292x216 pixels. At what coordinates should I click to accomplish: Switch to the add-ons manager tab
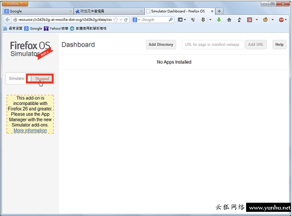[x=109, y=11]
